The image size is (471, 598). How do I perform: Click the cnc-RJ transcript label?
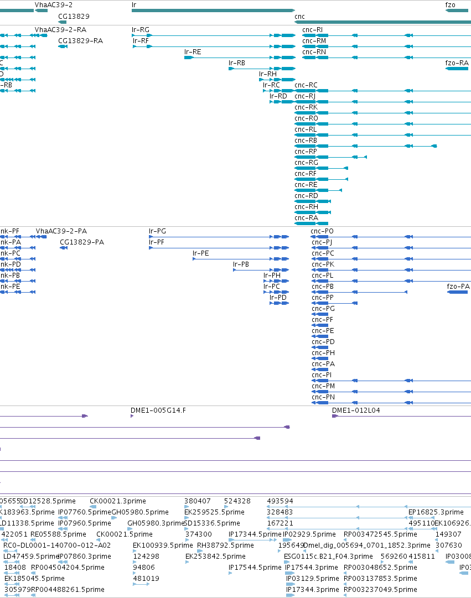pyautogui.click(x=305, y=96)
